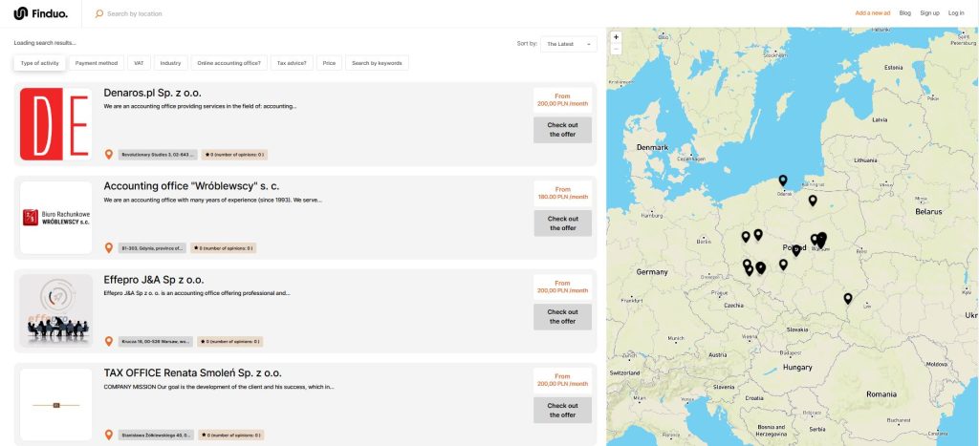
Task: Check out the offer for TAX OFFICE Renata Smoleń
Action: (562, 411)
